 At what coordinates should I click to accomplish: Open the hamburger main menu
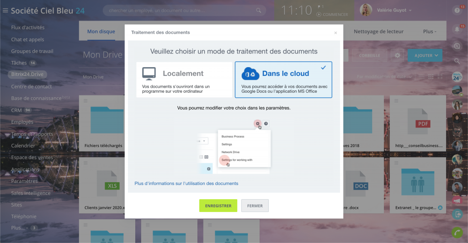[5, 11]
